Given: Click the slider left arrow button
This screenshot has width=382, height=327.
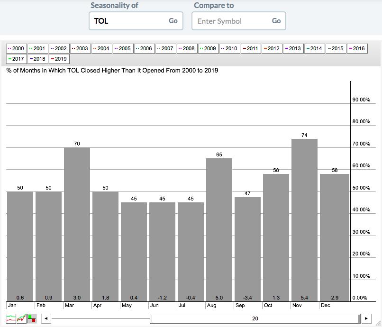Looking at the screenshot, I should [46, 318].
